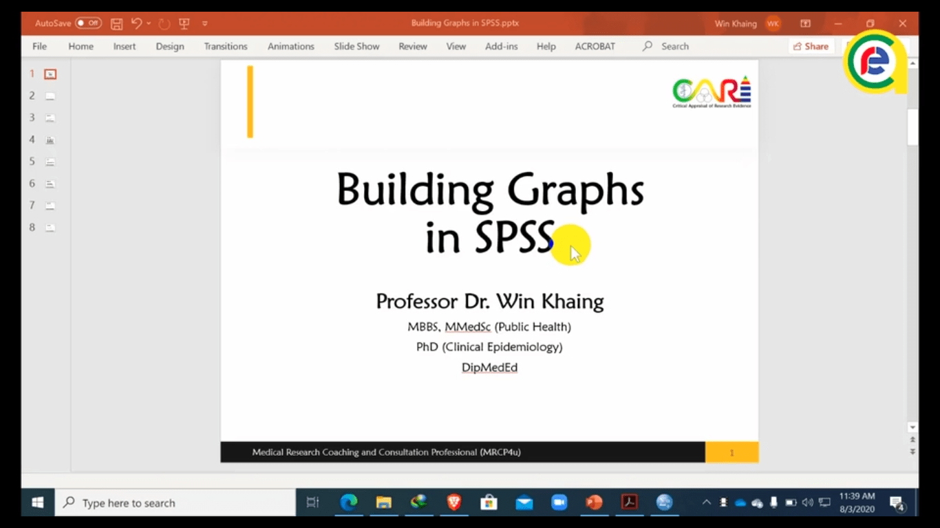
Task: Show hidden system tray icons chevron
Action: click(706, 503)
